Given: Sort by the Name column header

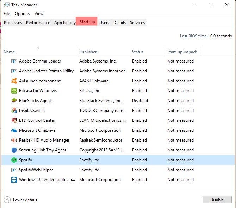Looking at the screenshot, I should [39, 51].
